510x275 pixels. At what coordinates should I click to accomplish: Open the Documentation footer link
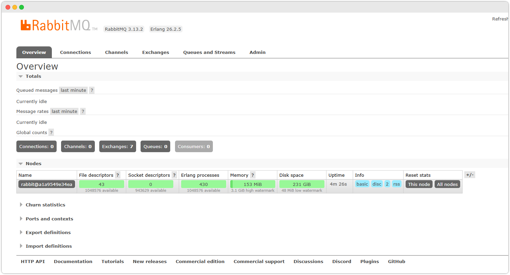point(73,262)
